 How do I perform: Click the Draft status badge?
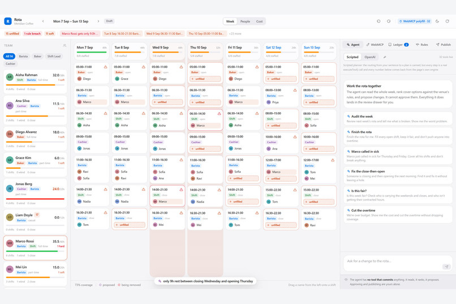109,21
